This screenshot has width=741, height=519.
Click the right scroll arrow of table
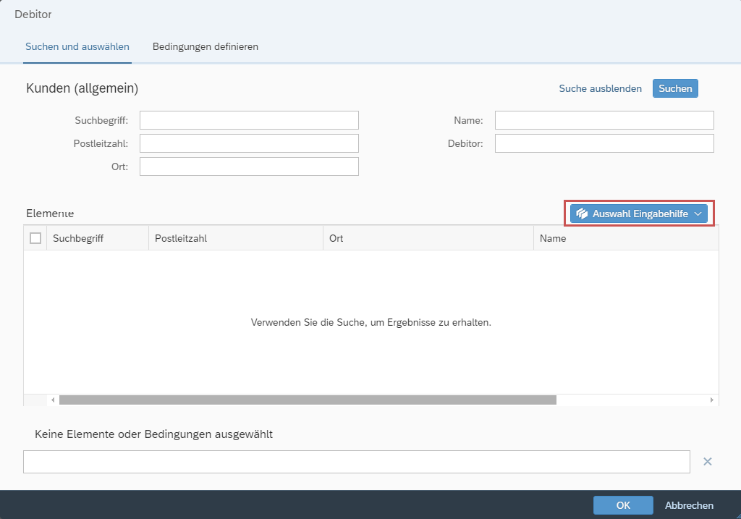point(711,400)
